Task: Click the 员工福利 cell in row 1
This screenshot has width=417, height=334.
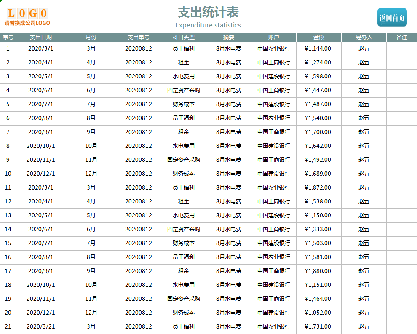Action: [x=184, y=48]
